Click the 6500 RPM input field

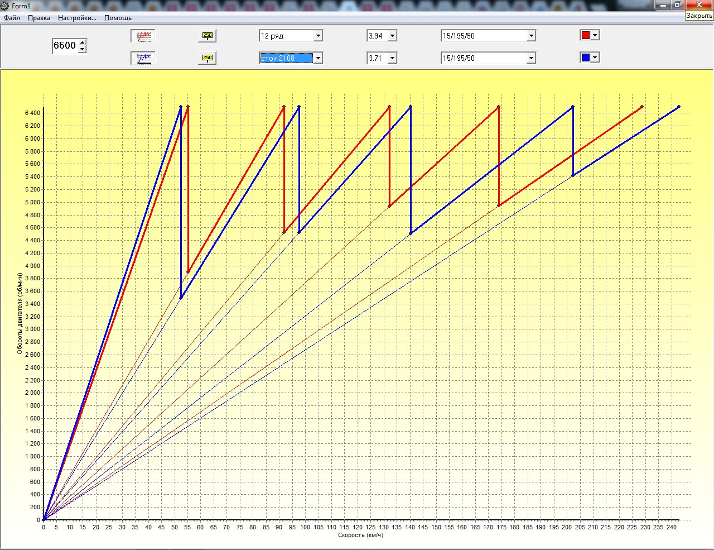(65, 46)
